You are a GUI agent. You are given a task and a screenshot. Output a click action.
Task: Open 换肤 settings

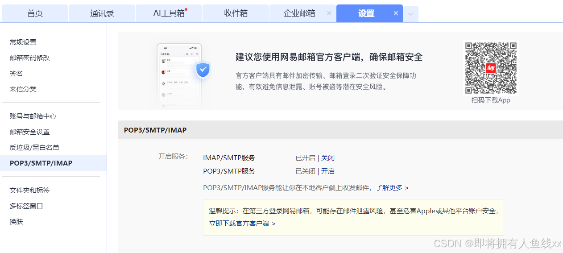pyautogui.click(x=16, y=222)
